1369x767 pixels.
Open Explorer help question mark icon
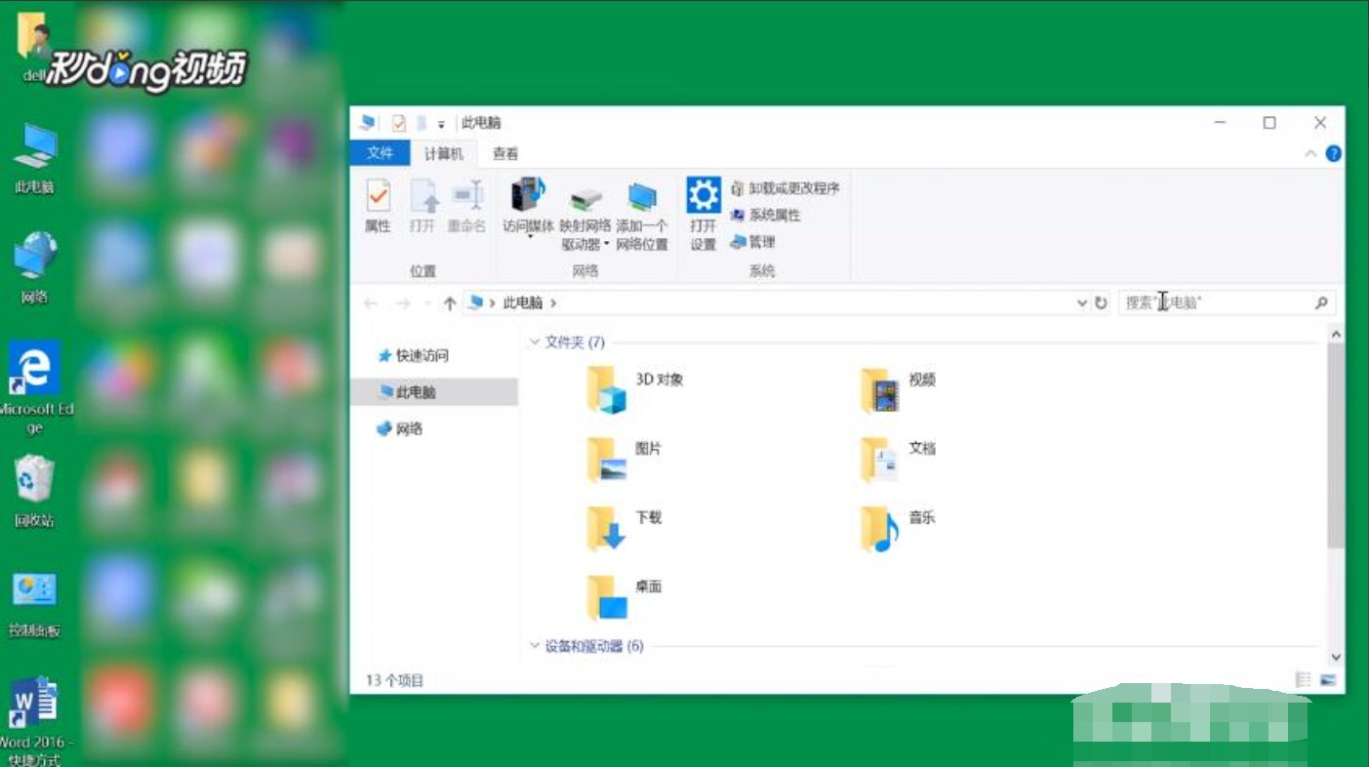click(x=1333, y=154)
